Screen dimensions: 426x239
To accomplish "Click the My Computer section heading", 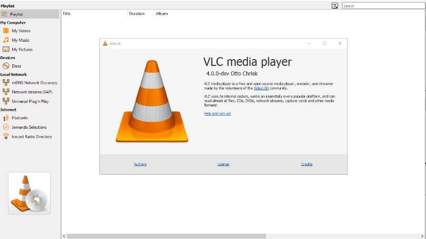I will pos(13,23).
